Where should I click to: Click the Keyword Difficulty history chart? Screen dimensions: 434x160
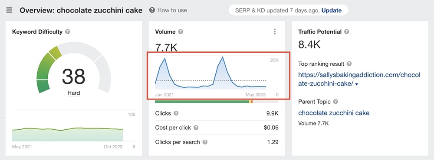click(68, 134)
